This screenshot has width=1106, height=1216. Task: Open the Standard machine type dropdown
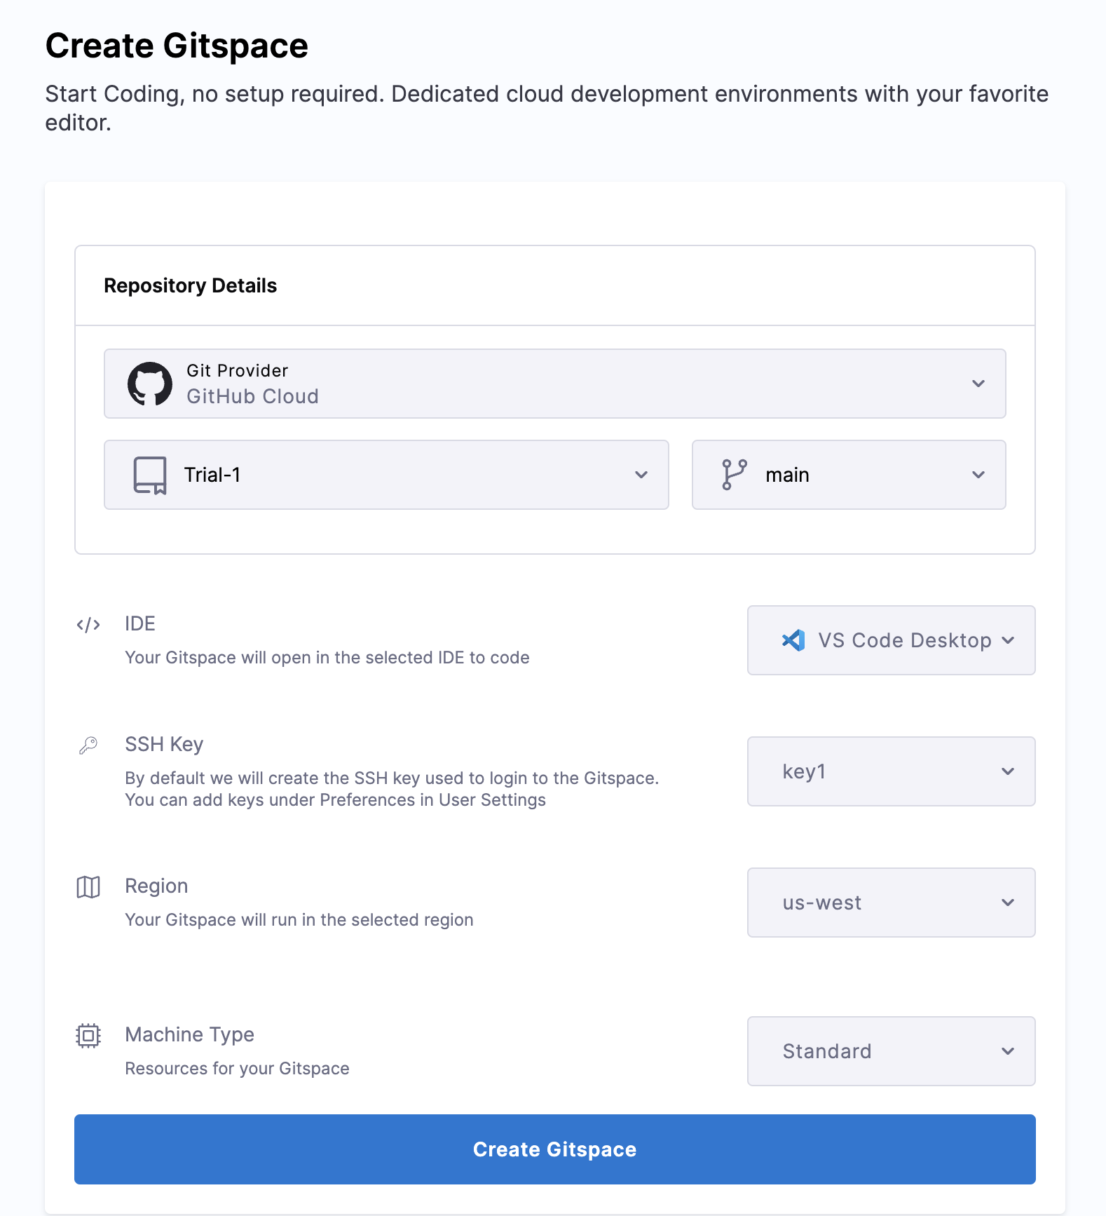(891, 1051)
